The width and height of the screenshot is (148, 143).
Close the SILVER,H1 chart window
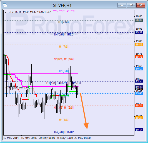[141, 5]
